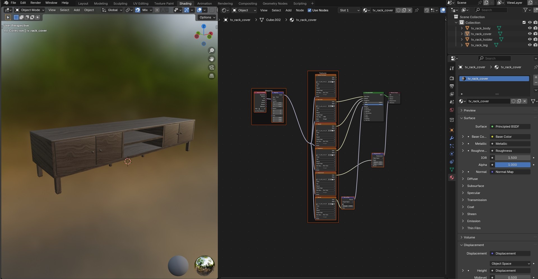Click the Principled BSDF surface shader button
The height and width of the screenshot is (279, 538).
(x=510, y=126)
